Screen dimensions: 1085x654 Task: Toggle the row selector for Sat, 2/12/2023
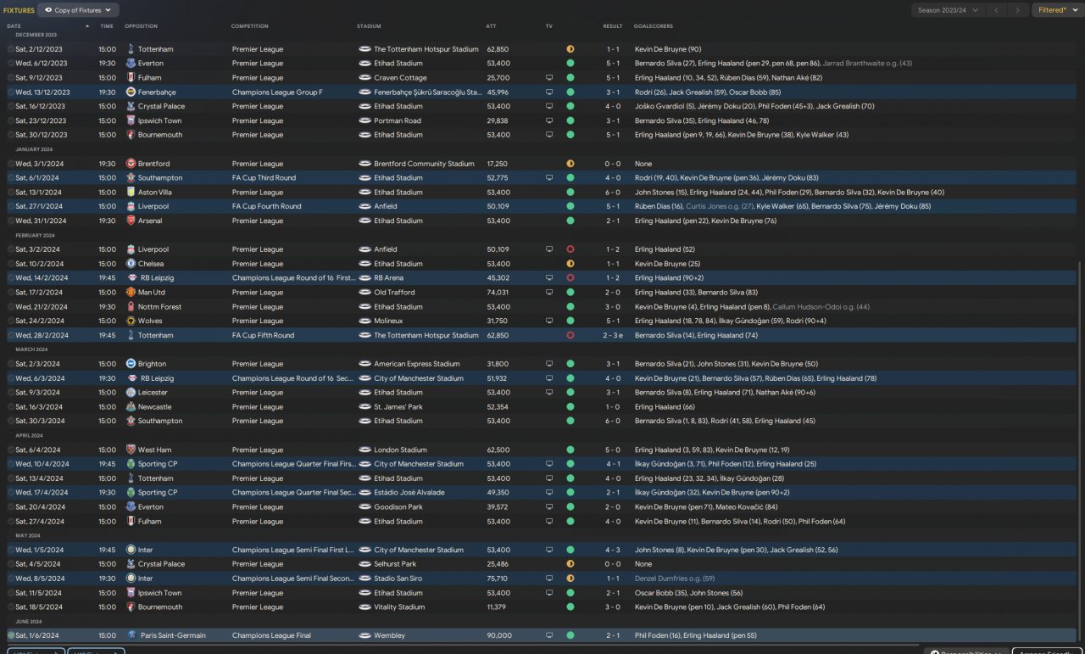(11, 49)
